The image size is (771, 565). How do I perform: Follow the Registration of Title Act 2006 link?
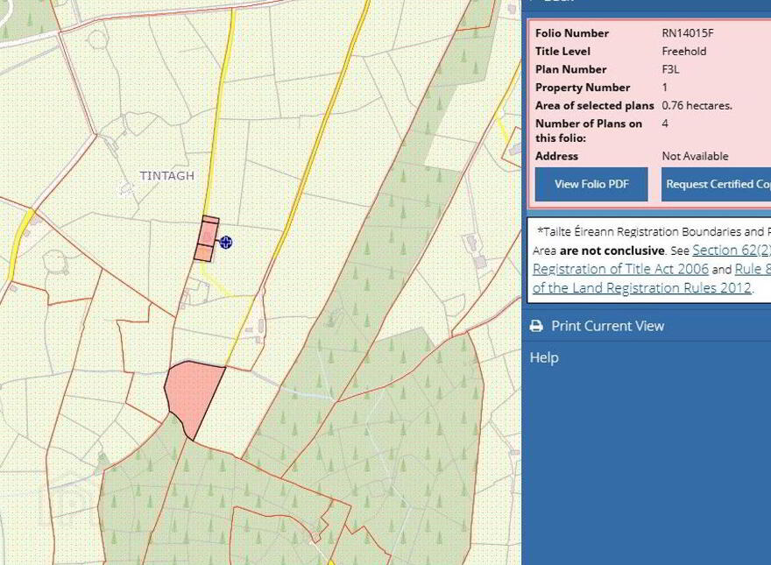pyautogui.click(x=620, y=269)
